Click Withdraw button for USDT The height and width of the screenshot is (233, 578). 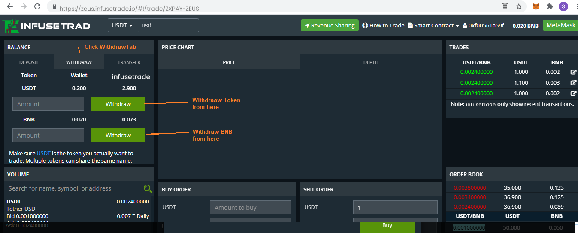pyautogui.click(x=118, y=104)
